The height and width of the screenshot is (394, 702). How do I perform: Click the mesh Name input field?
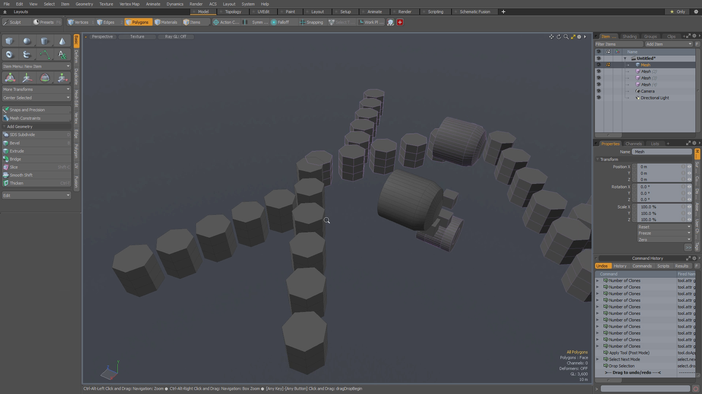[x=662, y=152]
